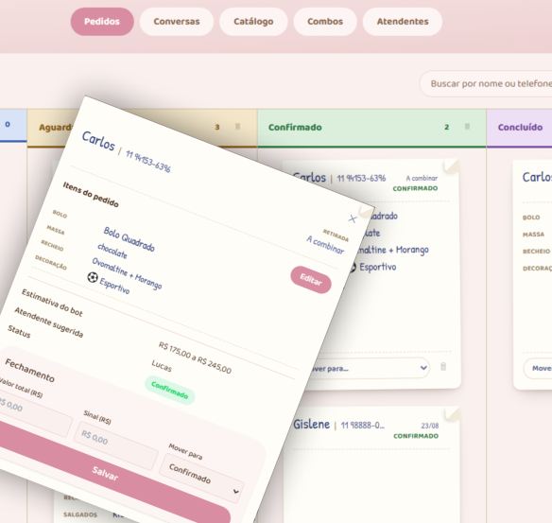Image resolution: width=552 pixels, height=523 pixels.
Task: Select the Atendentes tab
Action: [403, 22]
